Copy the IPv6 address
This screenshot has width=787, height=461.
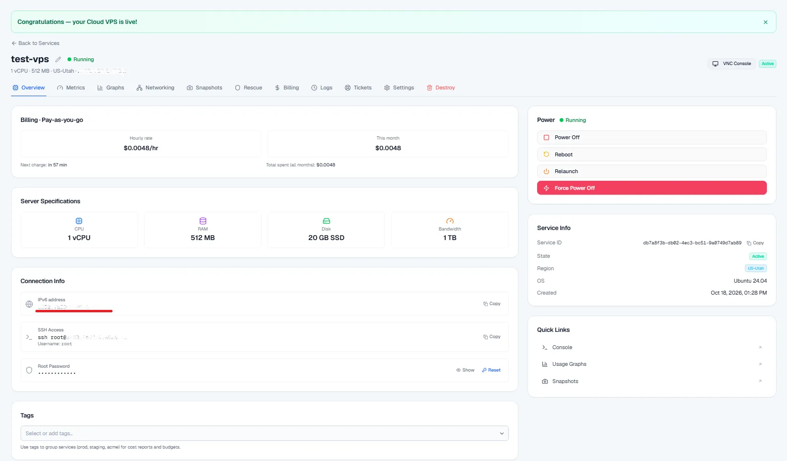pyautogui.click(x=492, y=304)
